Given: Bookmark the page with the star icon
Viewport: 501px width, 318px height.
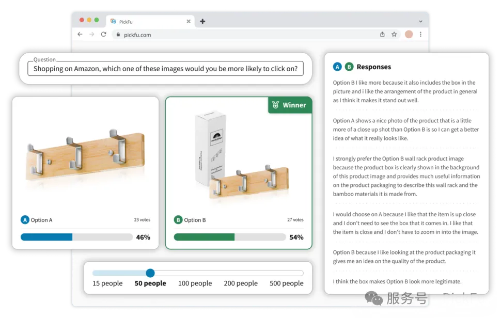Looking at the screenshot, I should coord(394,35).
